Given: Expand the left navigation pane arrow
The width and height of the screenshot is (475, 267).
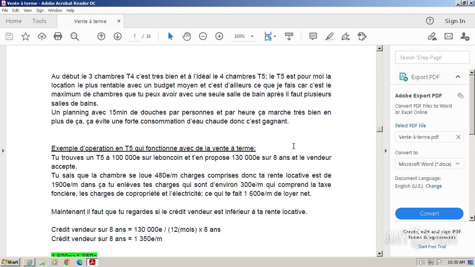Looking at the screenshot, I should coord(3,151).
